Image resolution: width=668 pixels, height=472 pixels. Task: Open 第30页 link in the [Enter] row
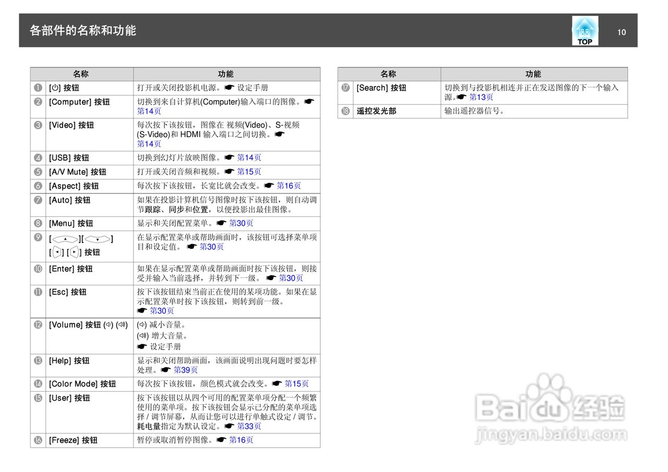pos(291,278)
